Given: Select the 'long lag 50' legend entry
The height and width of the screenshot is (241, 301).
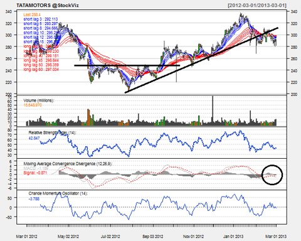Looking at the screenshot, I should pos(41,65).
